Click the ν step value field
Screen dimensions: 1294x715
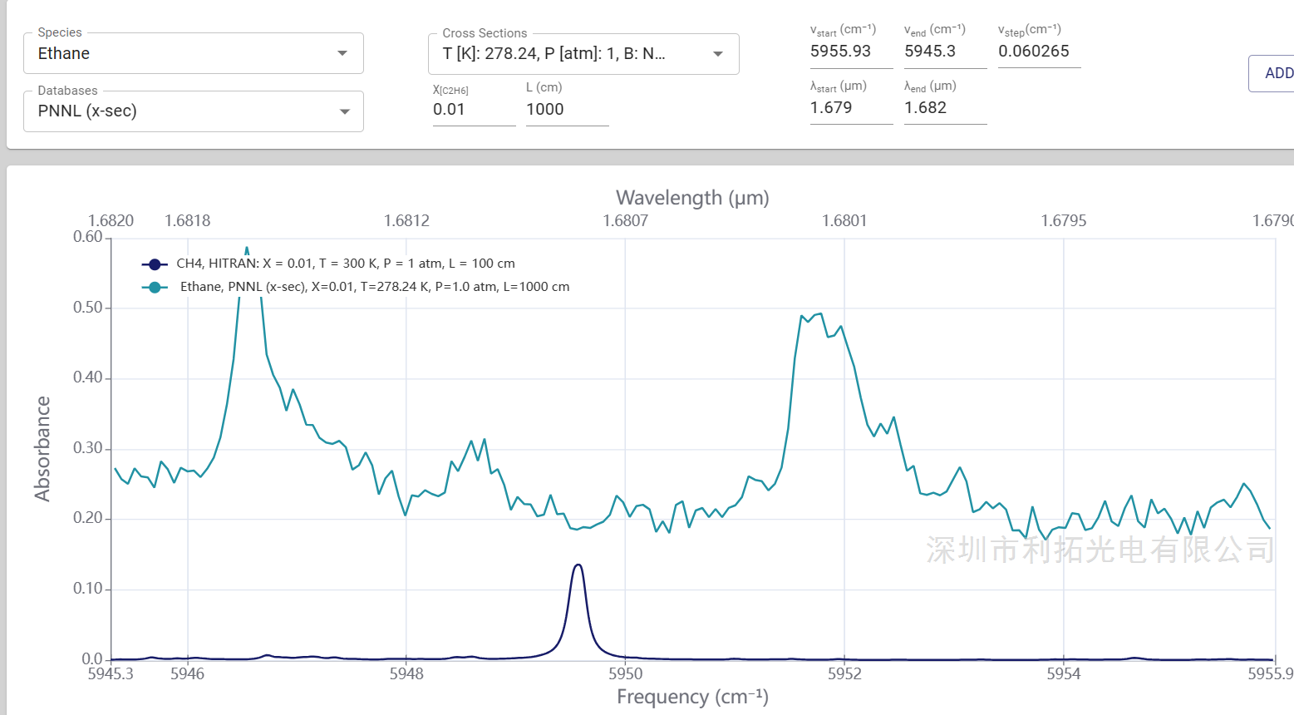[x=1039, y=51]
